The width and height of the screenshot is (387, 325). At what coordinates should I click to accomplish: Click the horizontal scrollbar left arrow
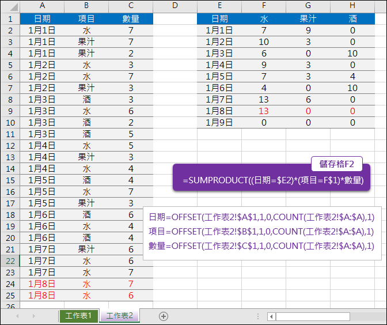click(271, 316)
